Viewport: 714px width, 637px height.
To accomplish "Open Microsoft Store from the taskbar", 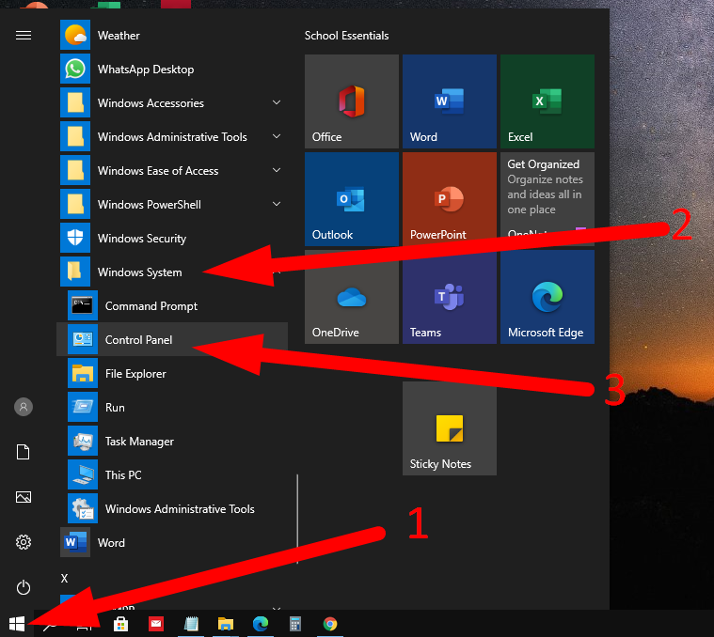I will (x=120, y=624).
